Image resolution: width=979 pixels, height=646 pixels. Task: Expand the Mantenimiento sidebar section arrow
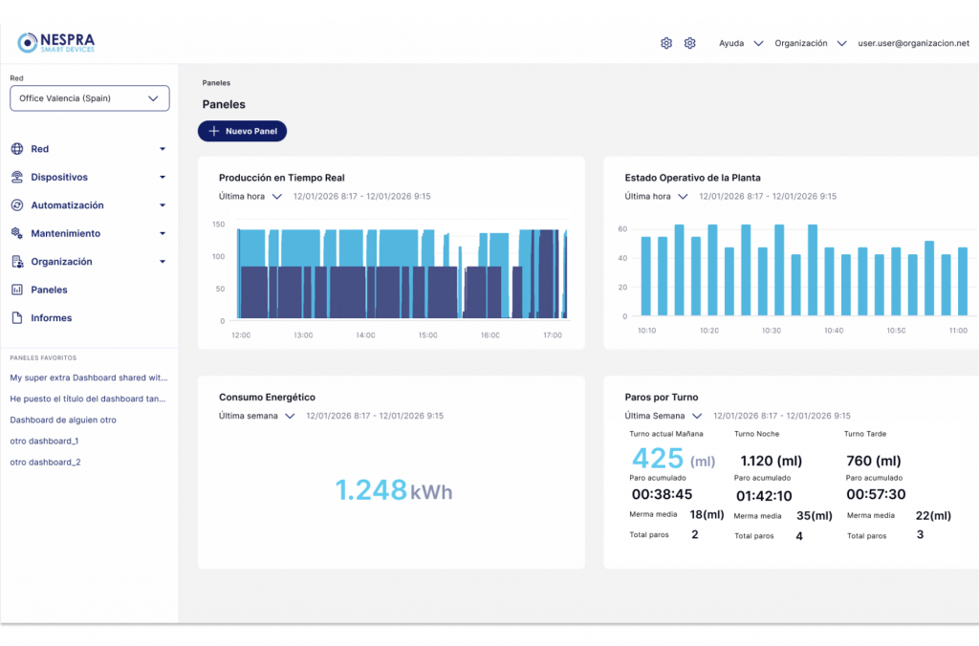click(x=163, y=234)
